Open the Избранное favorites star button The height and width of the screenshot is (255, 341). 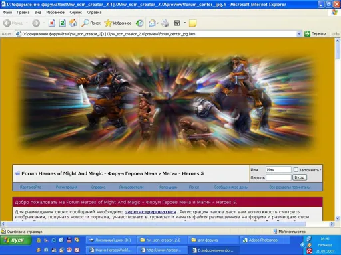click(x=118, y=23)
